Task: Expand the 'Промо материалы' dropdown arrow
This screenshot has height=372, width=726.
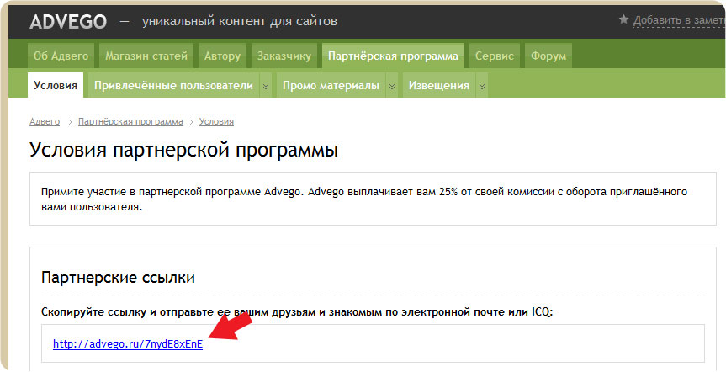Action: (392, 86)
